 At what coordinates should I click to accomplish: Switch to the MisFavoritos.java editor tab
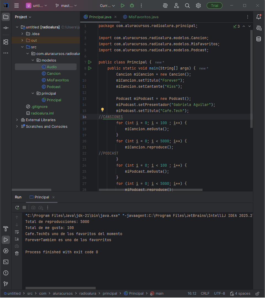[x=141, y=17]
